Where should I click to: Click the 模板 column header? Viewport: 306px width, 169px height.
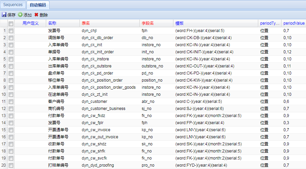179,23
